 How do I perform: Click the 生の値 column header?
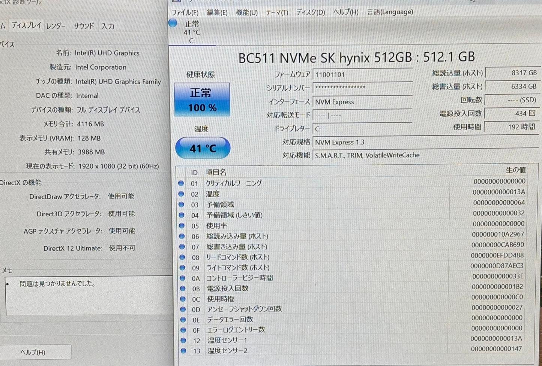515,170
